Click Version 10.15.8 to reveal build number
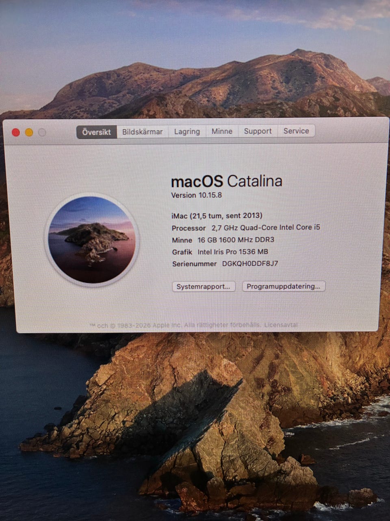390x521 pixels. (197, 195)
